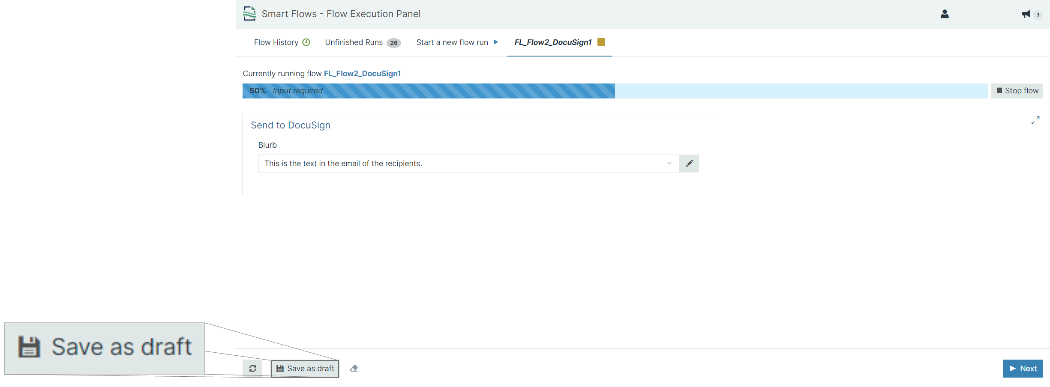This screenshot has width=1050, height=387.
Task: Click the notification count badge 1
Action: [1038, 15]
